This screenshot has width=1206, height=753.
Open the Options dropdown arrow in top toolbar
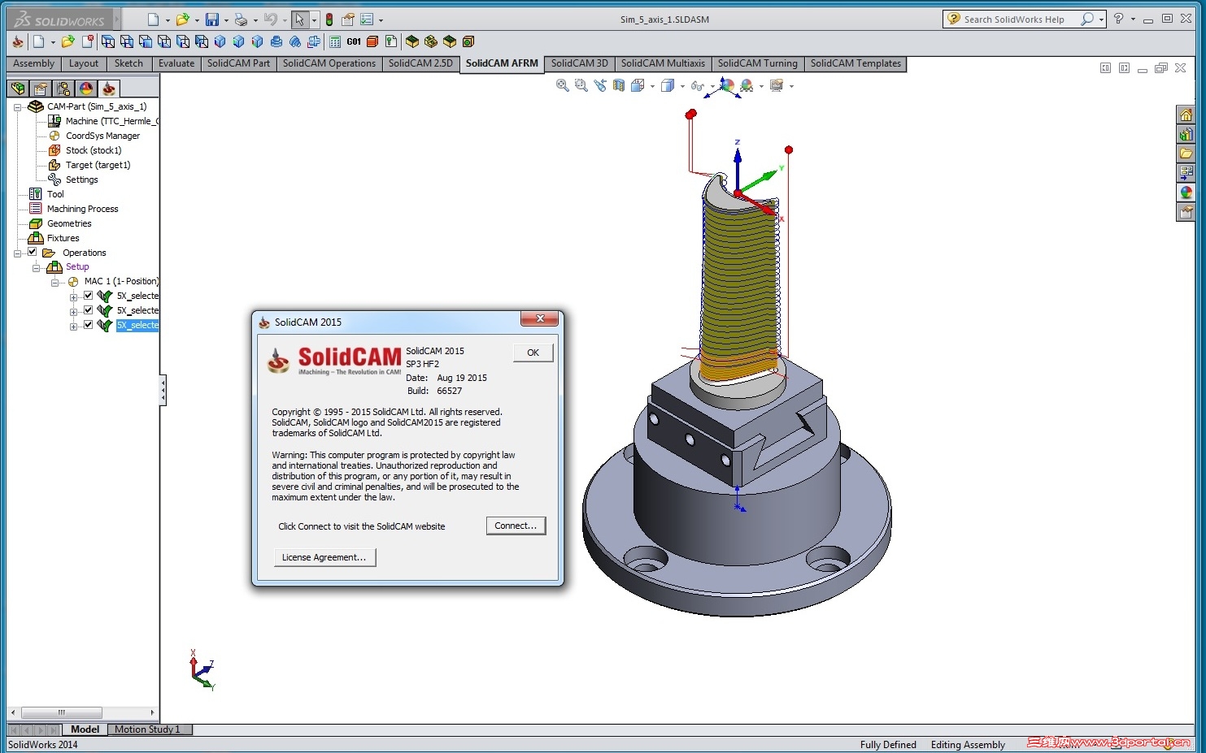tap(381, 20)
